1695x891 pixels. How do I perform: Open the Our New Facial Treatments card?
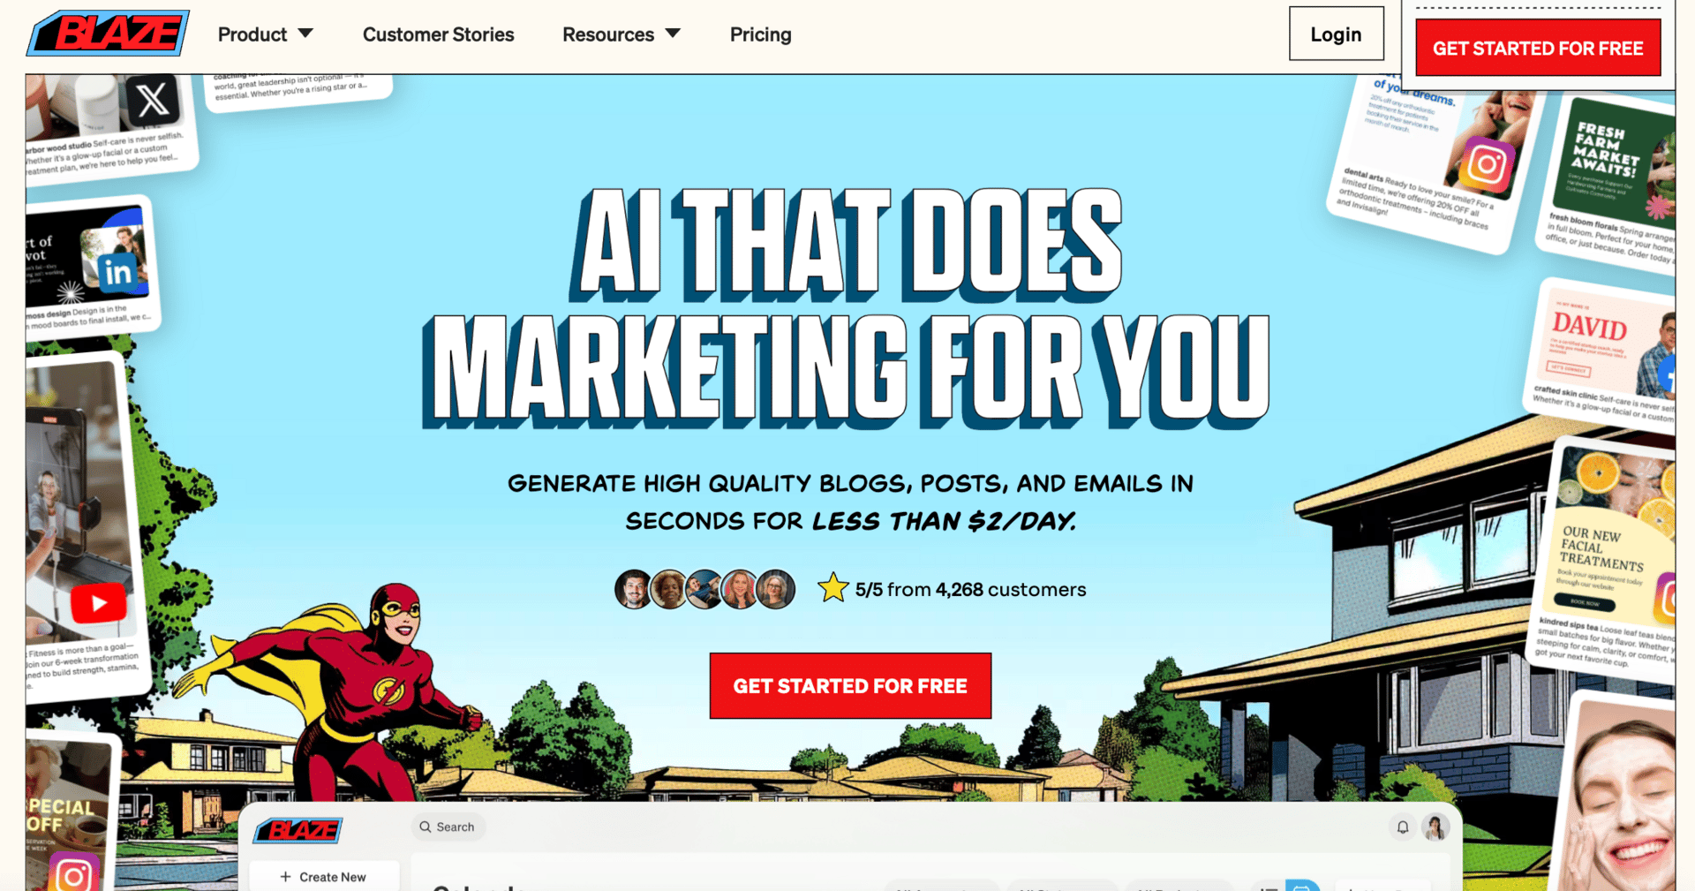1602,558
